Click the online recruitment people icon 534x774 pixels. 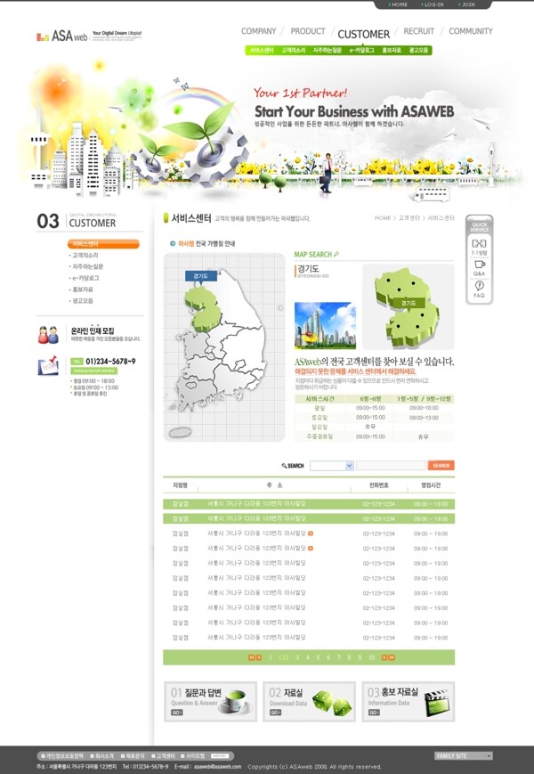(48, 335)
